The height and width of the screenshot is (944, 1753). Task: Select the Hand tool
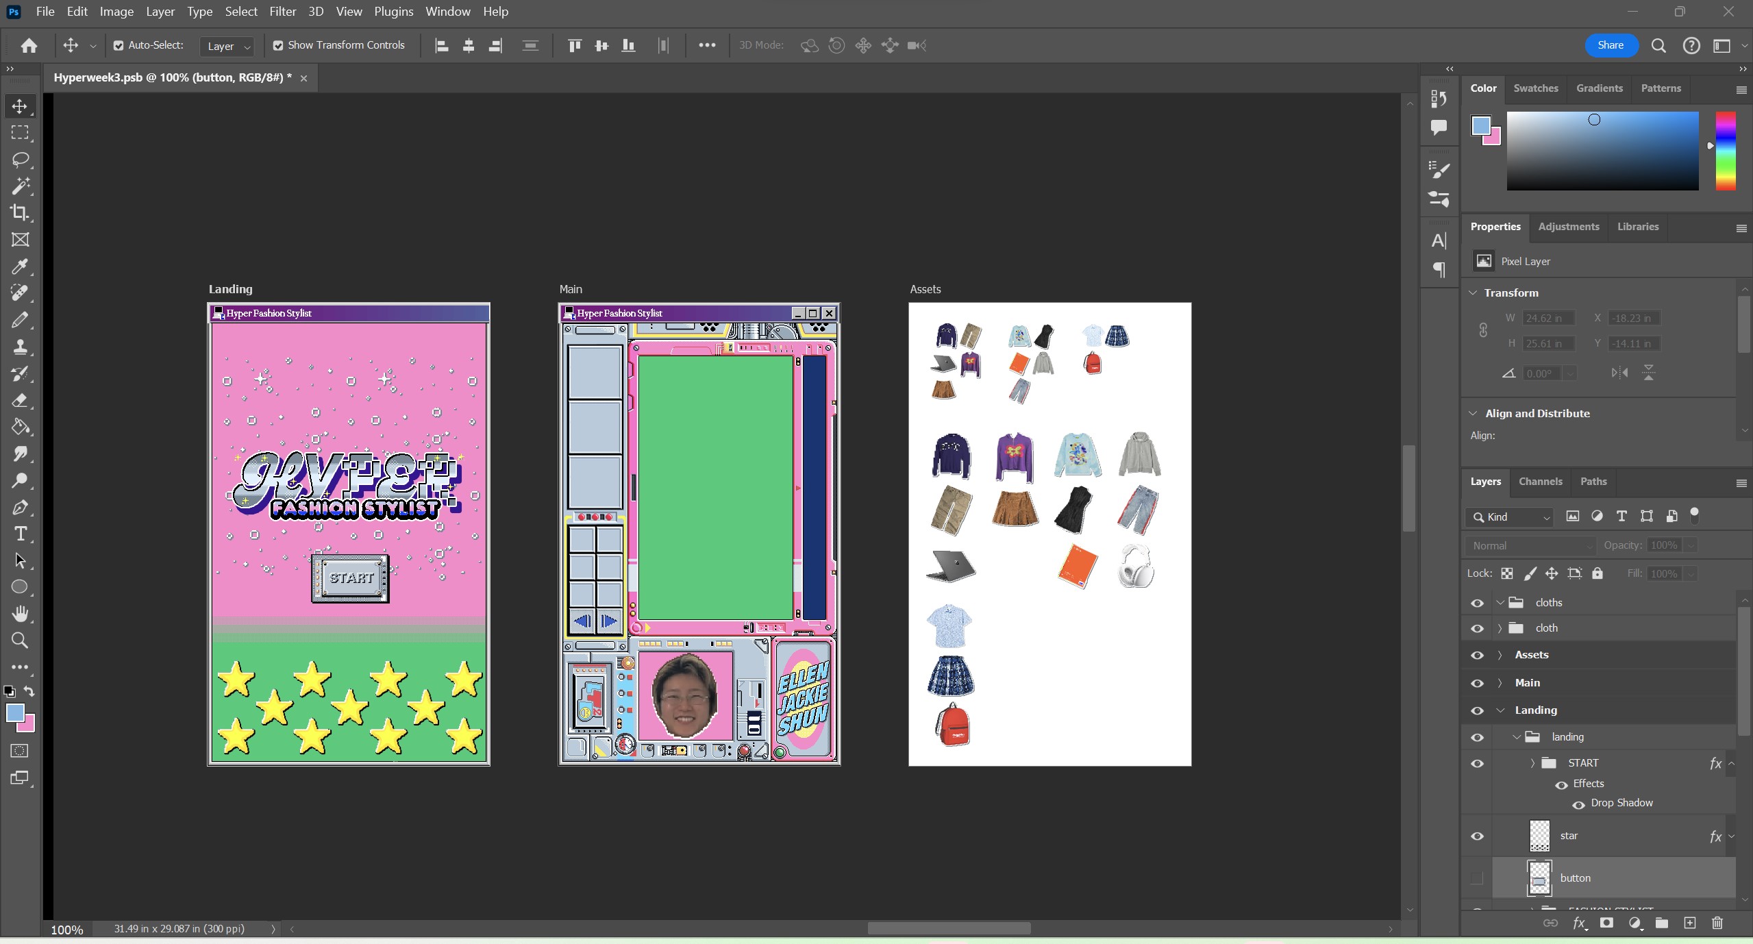coord(20,614)
